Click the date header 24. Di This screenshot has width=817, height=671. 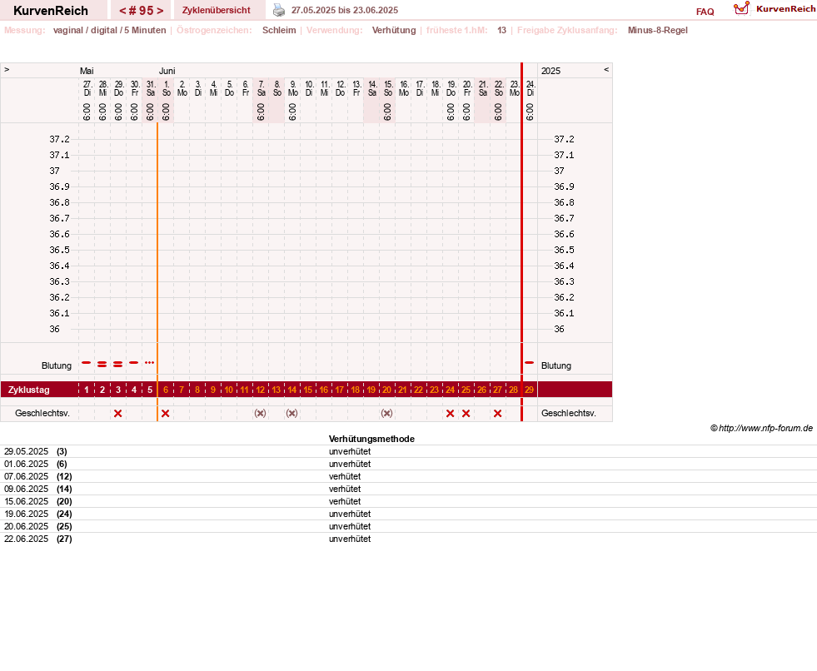(x=531, y=88)
